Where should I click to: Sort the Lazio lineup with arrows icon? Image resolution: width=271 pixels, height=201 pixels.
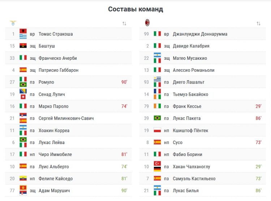click(x=124, y=23)
